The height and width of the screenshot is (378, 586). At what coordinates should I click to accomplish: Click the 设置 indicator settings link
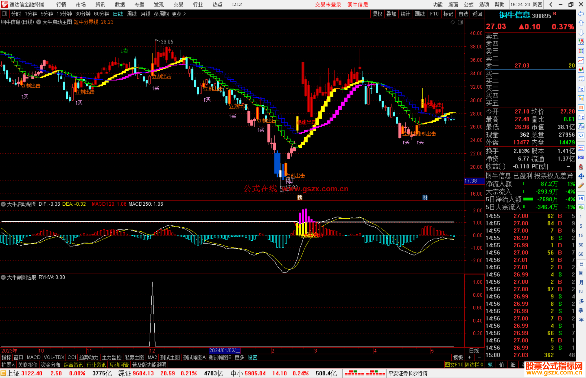tap(252, 357)
